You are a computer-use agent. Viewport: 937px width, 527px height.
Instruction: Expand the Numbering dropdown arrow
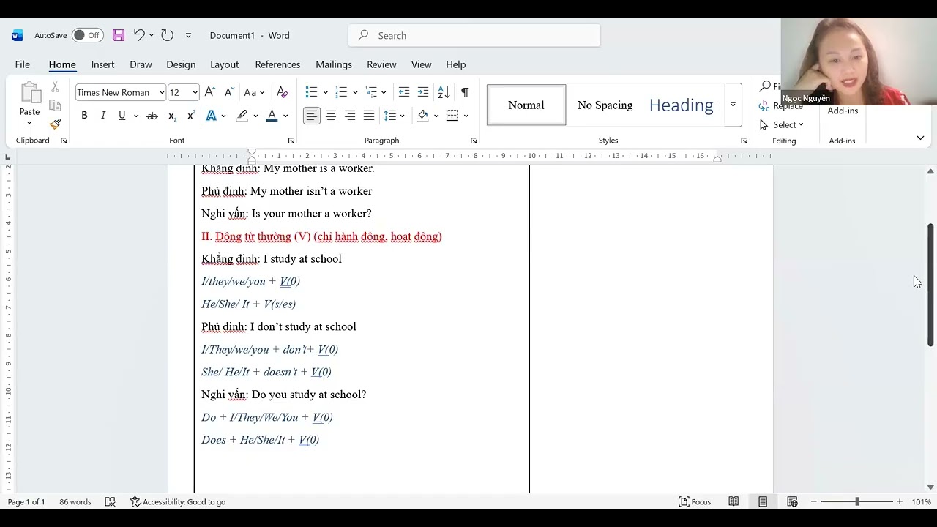coord(355,92)
